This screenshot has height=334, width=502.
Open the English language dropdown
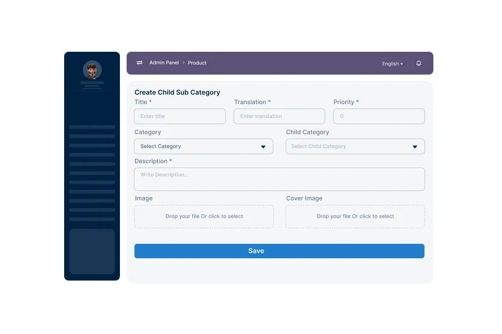pos(392,63)
